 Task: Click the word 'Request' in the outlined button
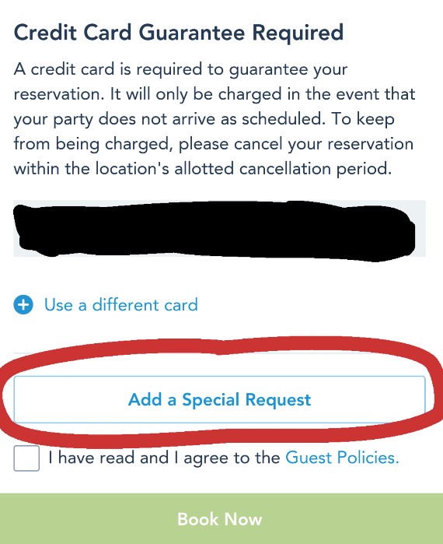click(278, 400)
